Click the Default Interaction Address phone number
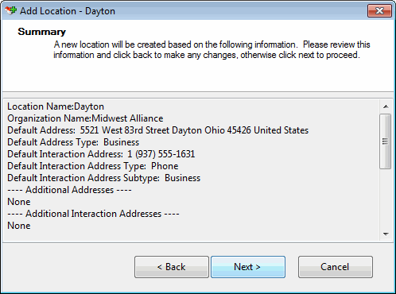This screenshot has height=294, width=396. click(x=161, y=154)
